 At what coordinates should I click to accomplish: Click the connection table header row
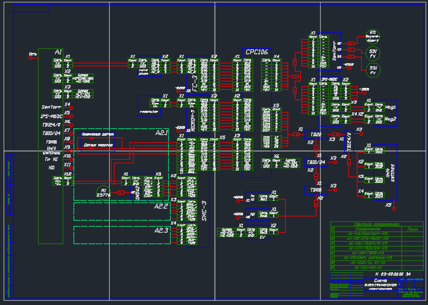(377, 230)
